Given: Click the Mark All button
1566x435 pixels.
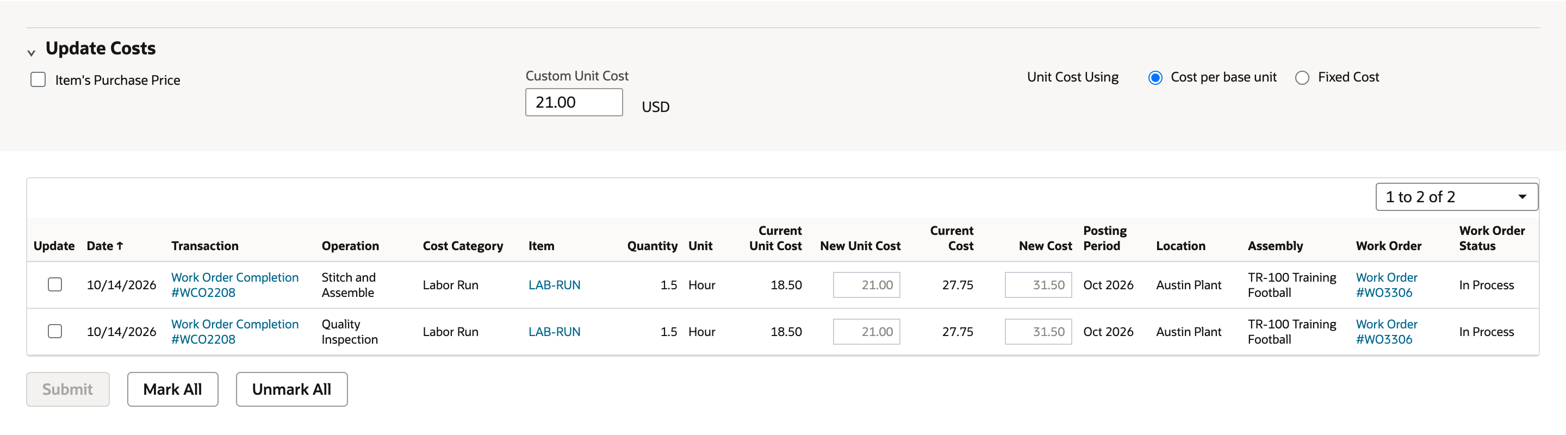Looking at the screenshot, I should pos(173,389).
